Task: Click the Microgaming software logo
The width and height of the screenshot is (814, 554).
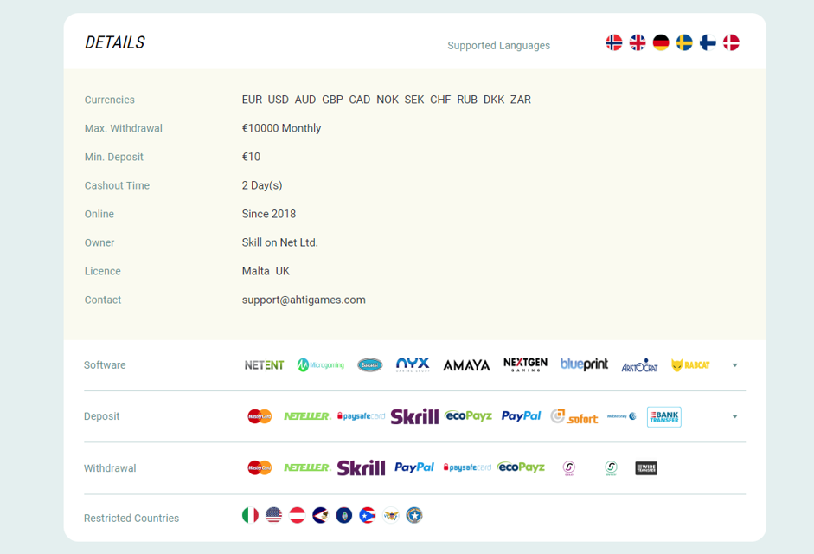Action: pos(321,365)
